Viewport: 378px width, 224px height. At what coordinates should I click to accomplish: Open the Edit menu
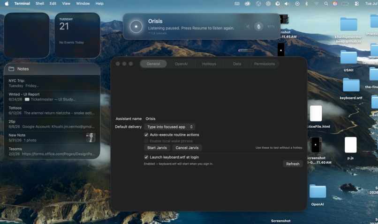pos(53,4)
